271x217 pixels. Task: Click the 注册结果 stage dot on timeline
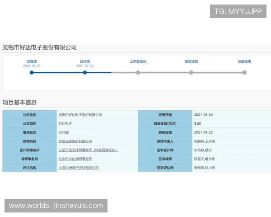coord(244,72)
